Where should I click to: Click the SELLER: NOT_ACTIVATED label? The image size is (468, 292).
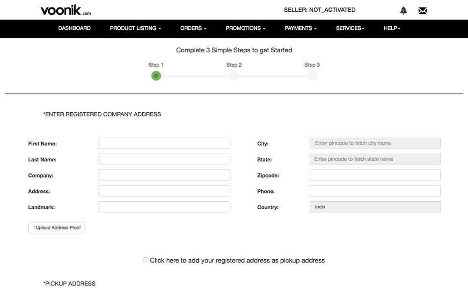point(320,10)
